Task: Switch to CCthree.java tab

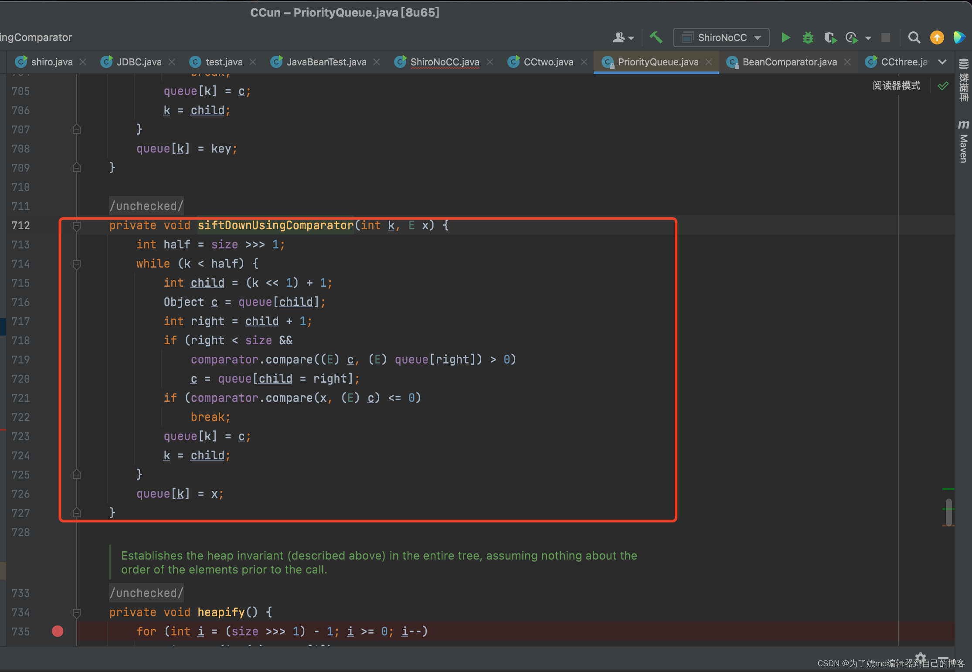Action: 897,62
